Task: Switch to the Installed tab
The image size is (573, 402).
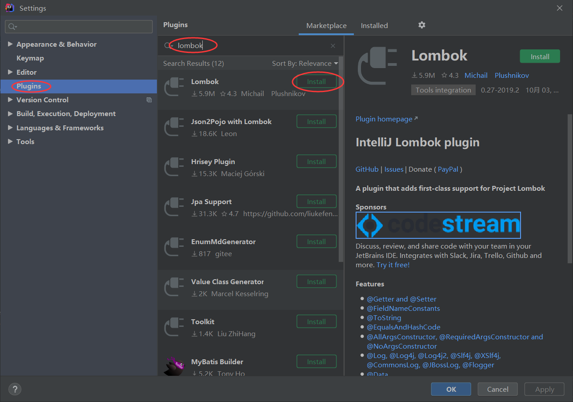Action: point(374,26)
